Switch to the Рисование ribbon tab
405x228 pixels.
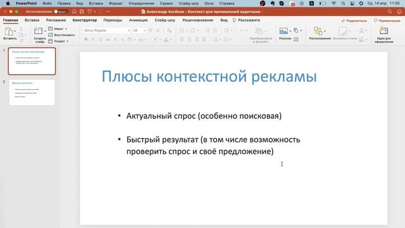click(x=56, y=20)
